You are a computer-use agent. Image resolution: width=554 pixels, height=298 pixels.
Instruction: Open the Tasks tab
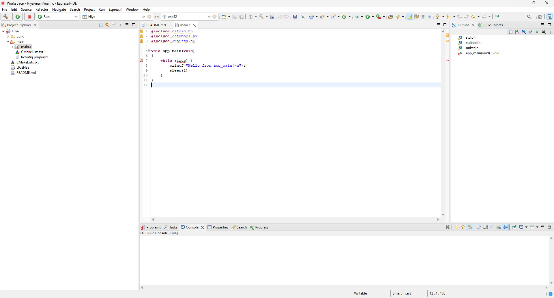pyautogui.click(x=171, y=227)
